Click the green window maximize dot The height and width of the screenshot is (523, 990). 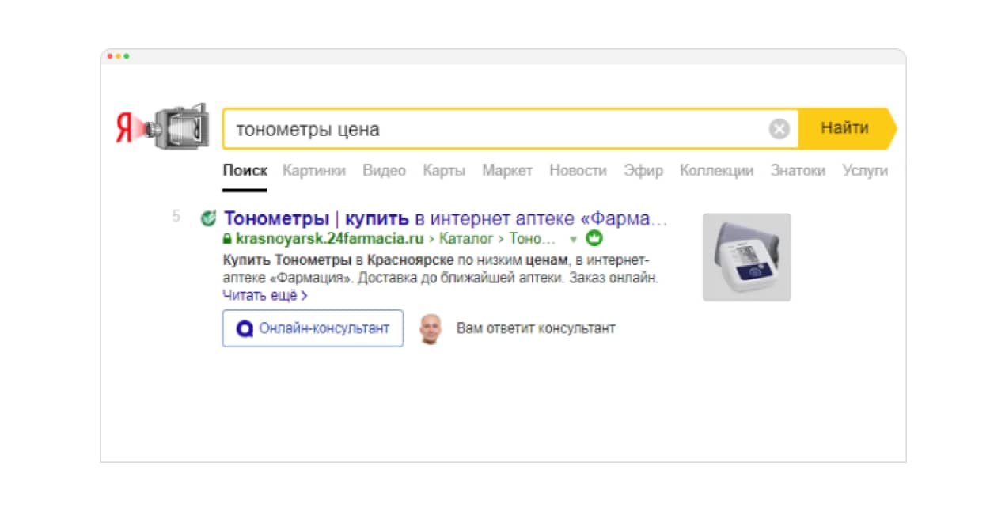127,56
